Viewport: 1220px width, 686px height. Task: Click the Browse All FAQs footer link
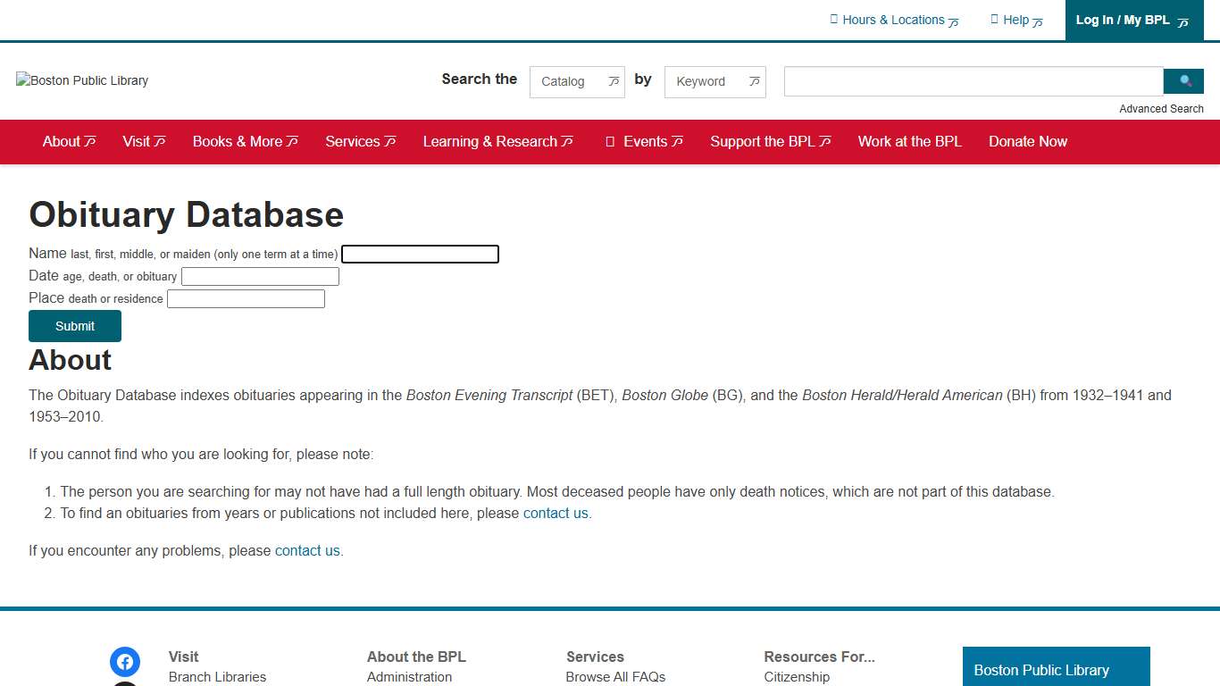click(x=615, y=676)
